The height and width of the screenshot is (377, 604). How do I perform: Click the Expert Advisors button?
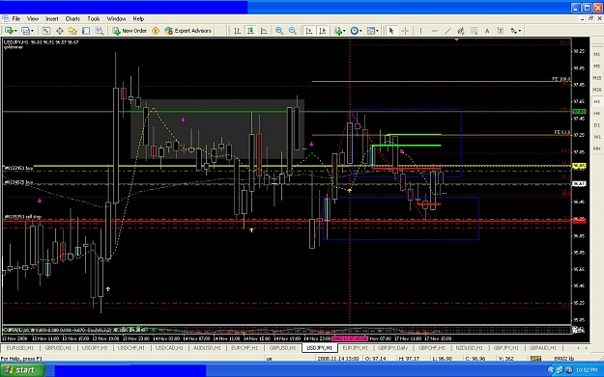[188, 31]
